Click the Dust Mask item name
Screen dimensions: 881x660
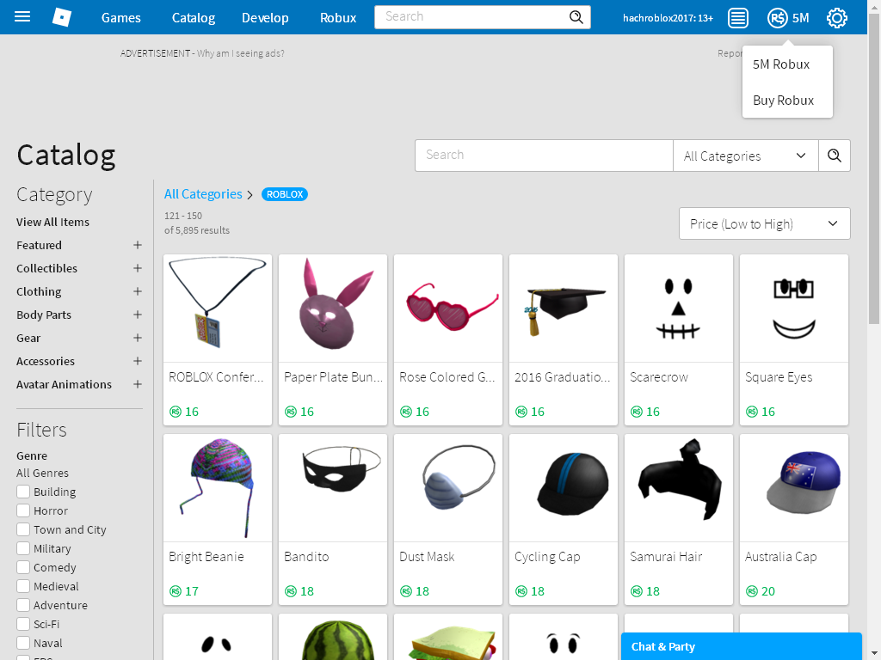[x=427, y=557]
